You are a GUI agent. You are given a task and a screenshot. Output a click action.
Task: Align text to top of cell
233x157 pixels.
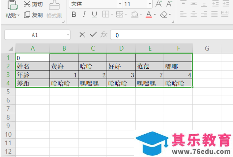183,3
